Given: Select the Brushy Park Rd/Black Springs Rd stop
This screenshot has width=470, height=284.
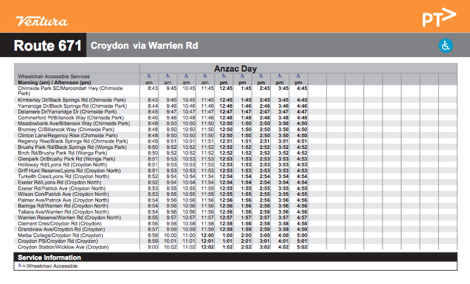Looking at the screenshot, I should coord(72,147).
